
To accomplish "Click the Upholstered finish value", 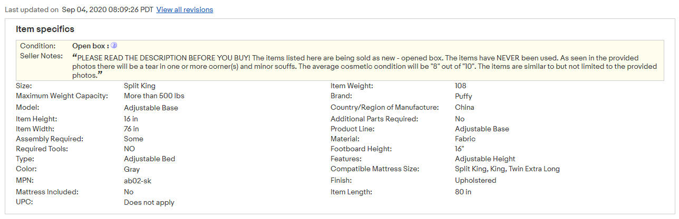I will [x=476, y=181].
